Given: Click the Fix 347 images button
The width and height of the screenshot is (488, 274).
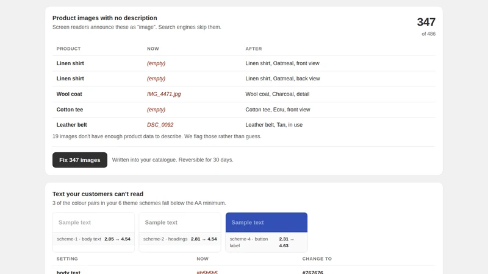Looking at the screenshot, I should coord(80,160).
